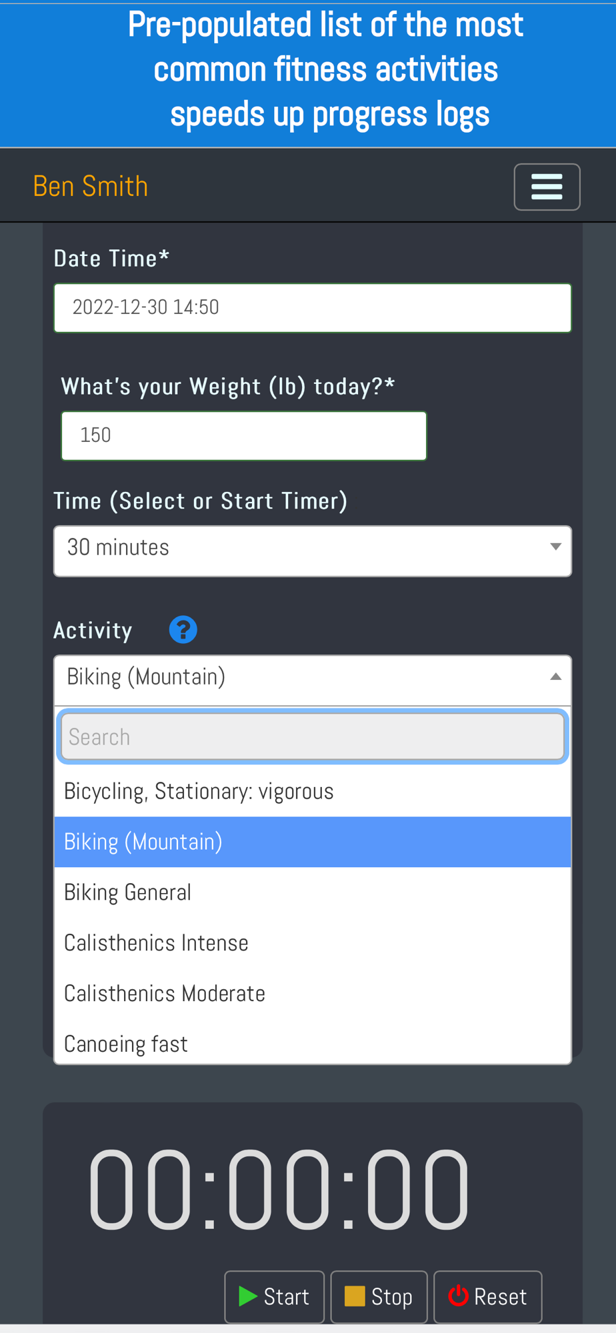Click the Activity help question-mark icon
616x1333 pixels.
click(183, 629)
